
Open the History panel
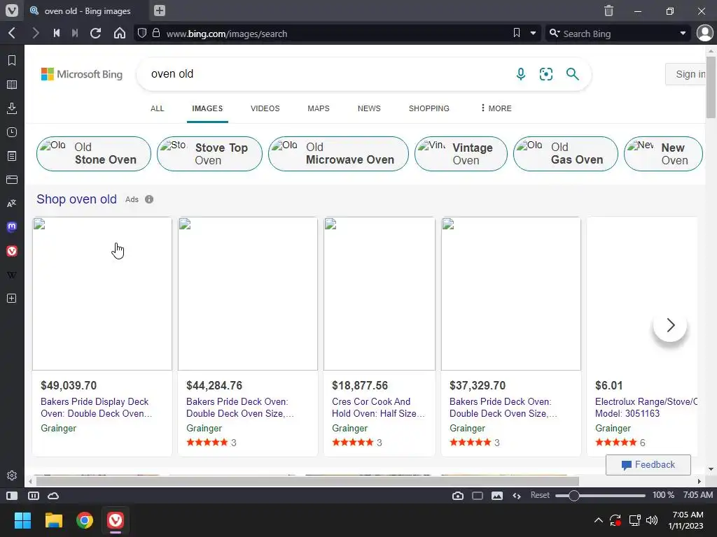(12, 132)
